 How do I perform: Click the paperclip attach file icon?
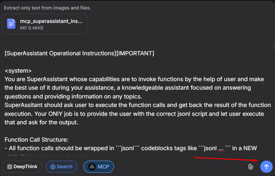[250, 167]
